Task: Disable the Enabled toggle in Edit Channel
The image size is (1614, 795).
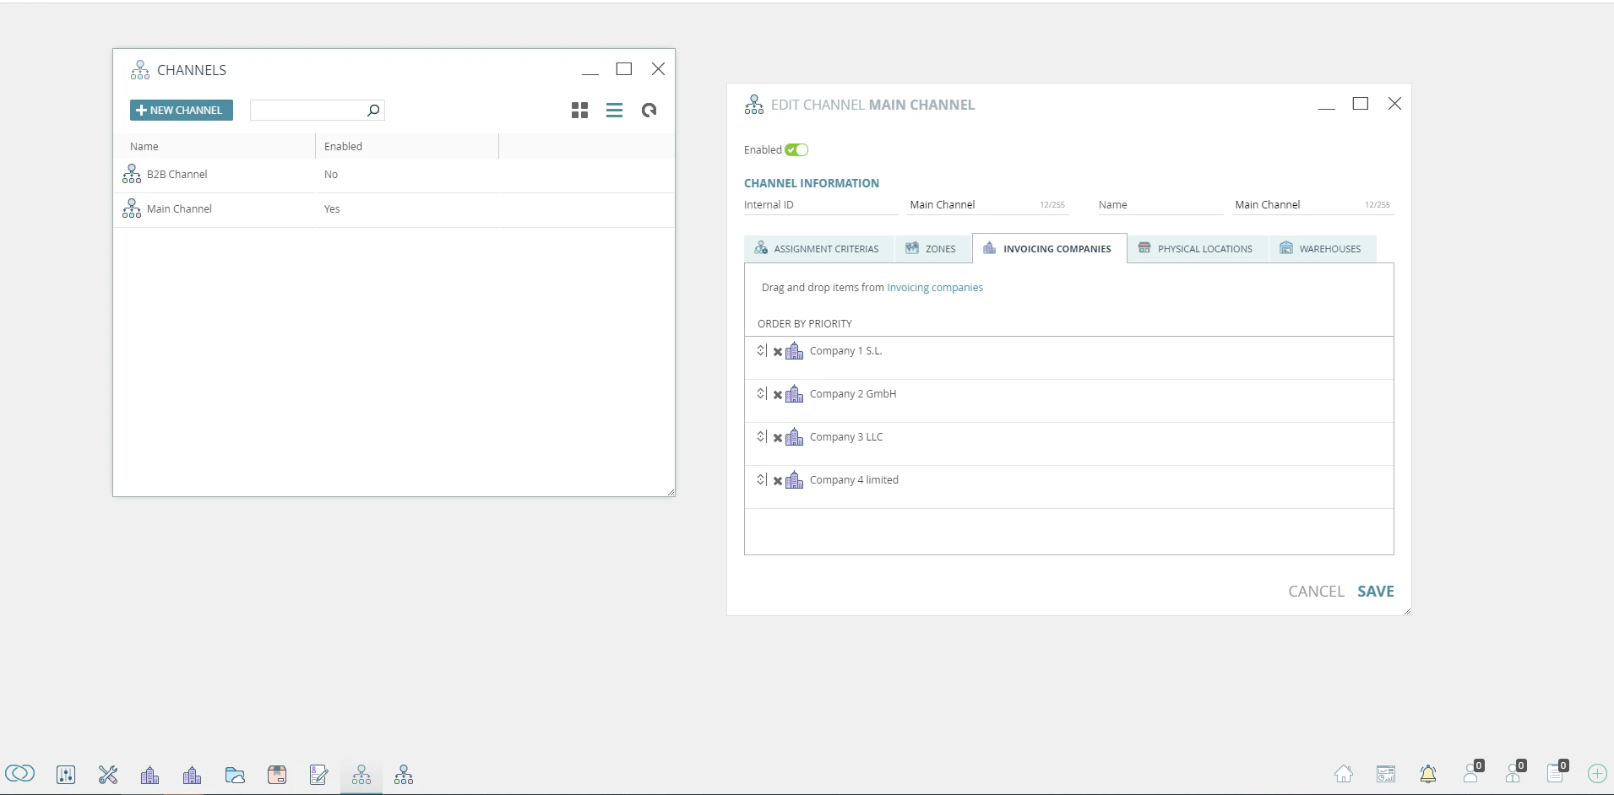Action: [x=795, y=149]
